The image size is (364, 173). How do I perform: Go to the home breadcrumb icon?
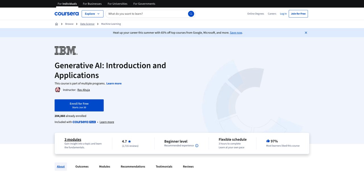(56, 24)
